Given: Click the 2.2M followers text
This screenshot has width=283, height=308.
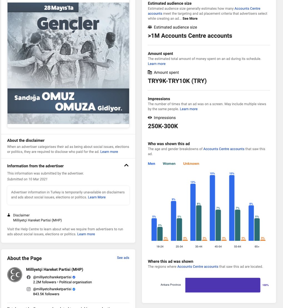Looking at the screenshot, I should pos(45,282).
